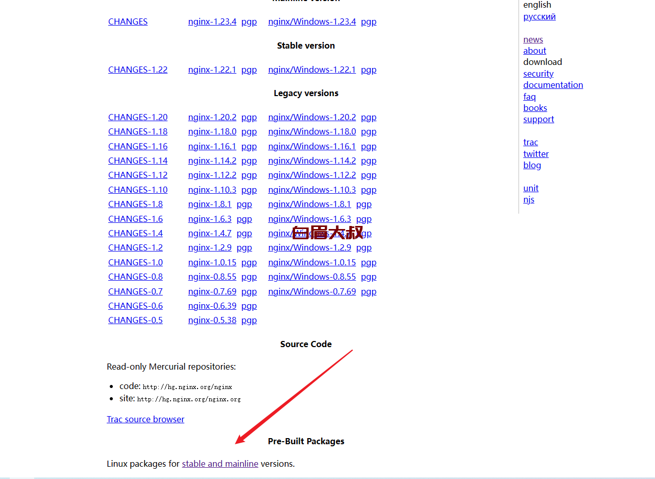Download nginx/Windows-1.18.0
Viewport: 655px width, 479px height.
pos(312,131)
